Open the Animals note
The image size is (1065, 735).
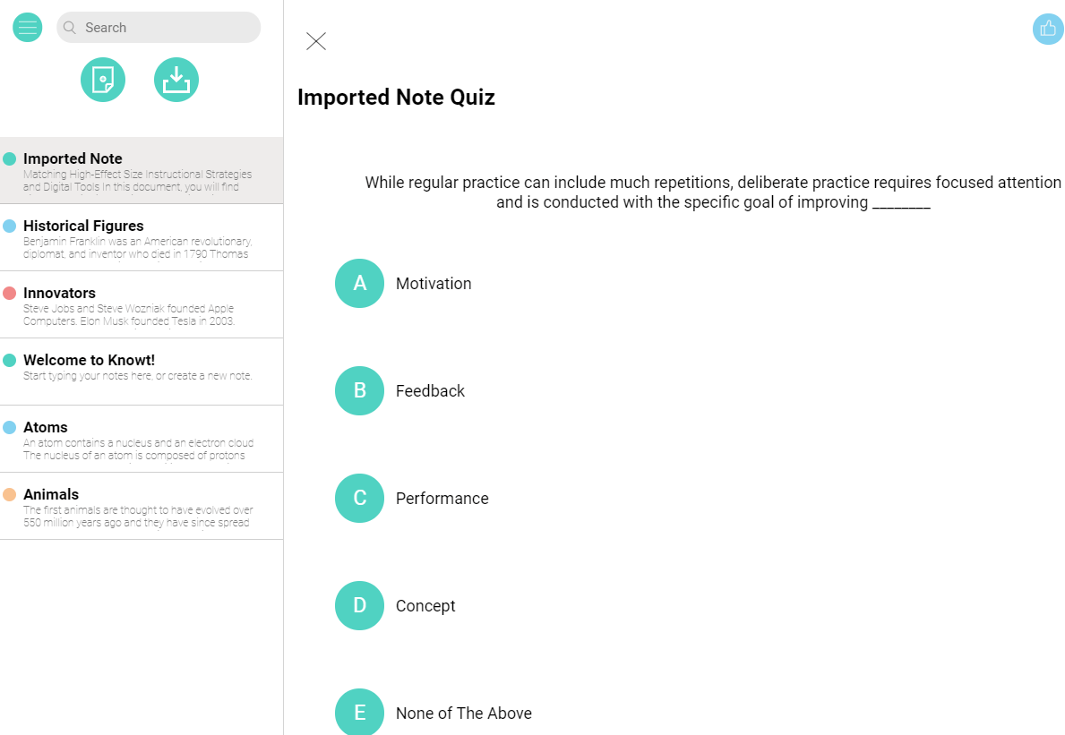click(143, 507)
